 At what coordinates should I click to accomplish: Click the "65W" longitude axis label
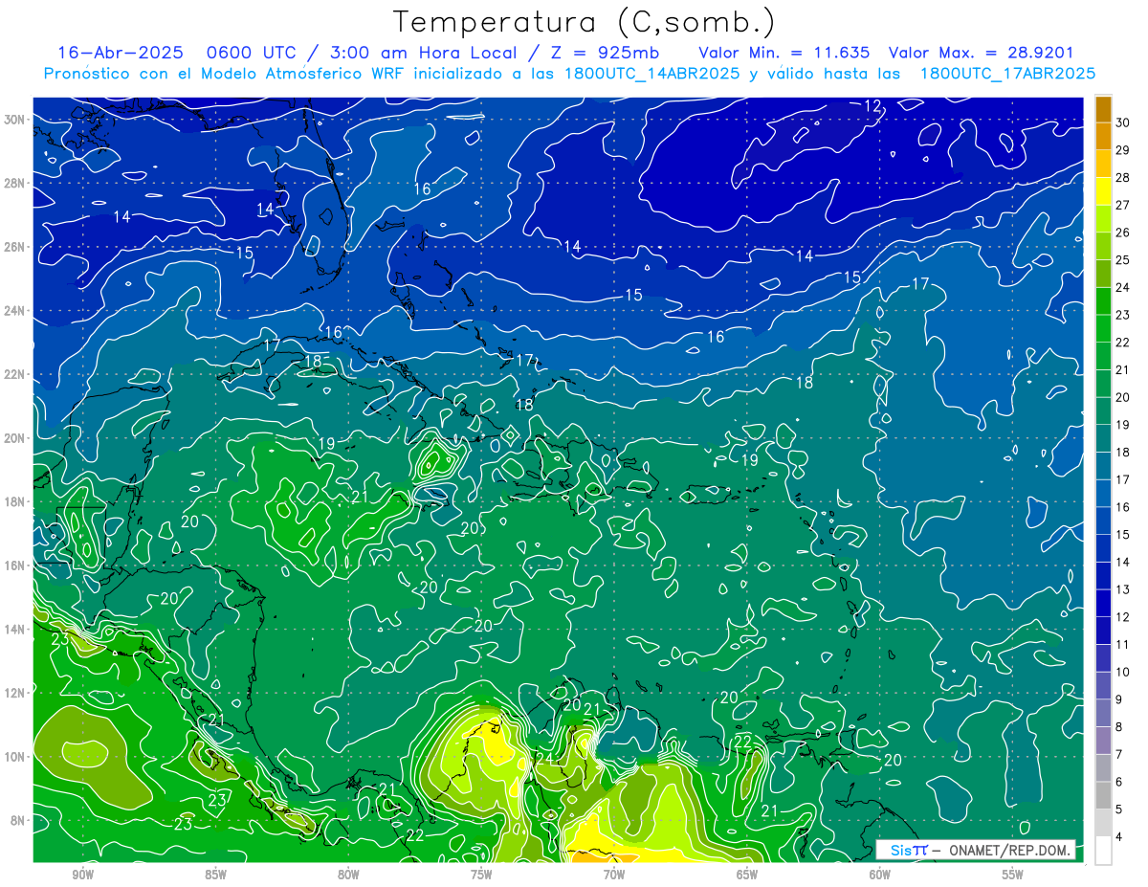747,875
